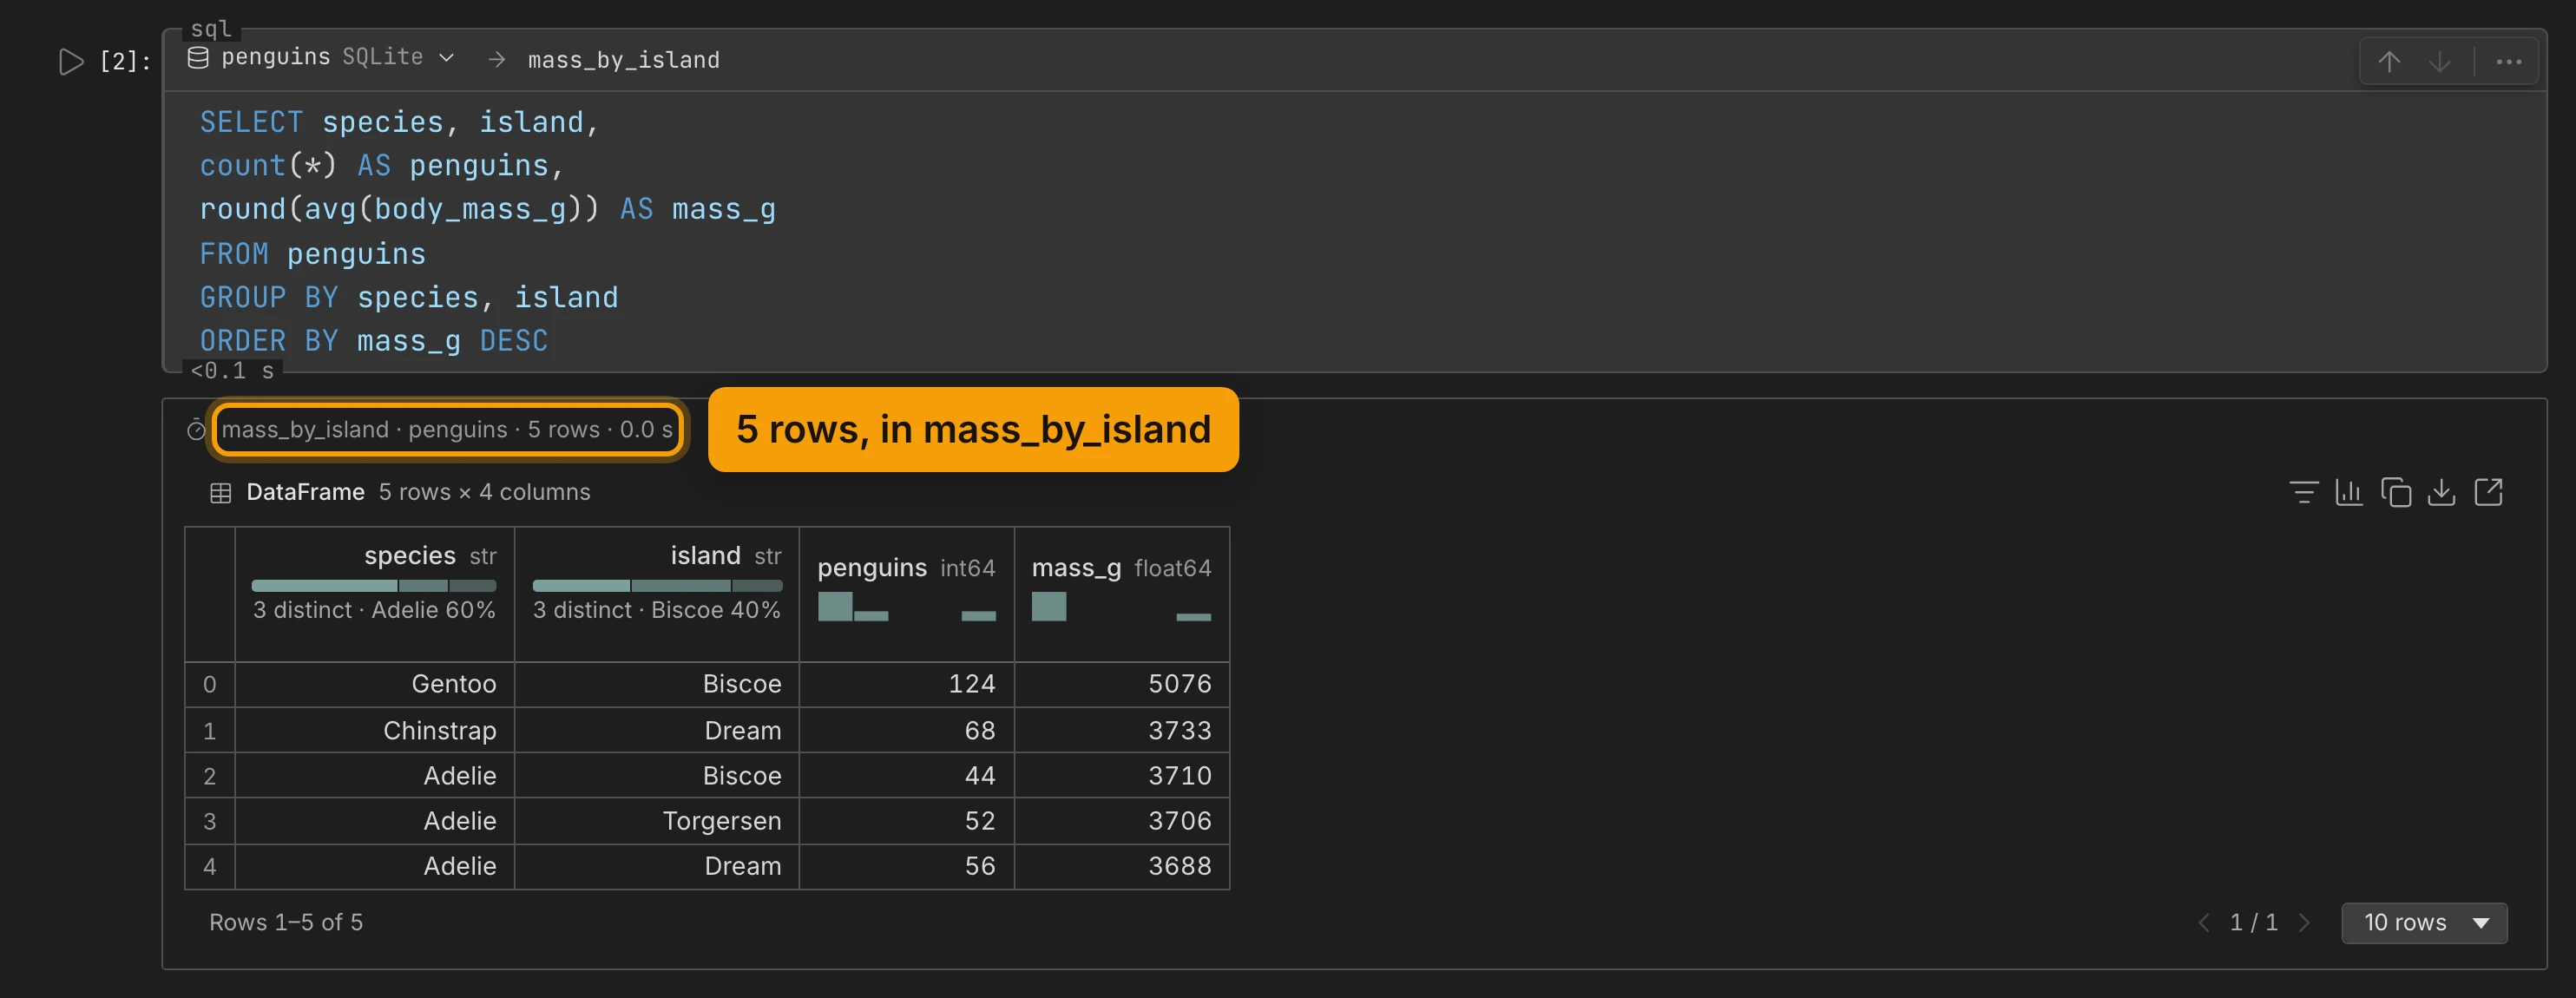Download the dataframe results

[x=2441, y=492]
